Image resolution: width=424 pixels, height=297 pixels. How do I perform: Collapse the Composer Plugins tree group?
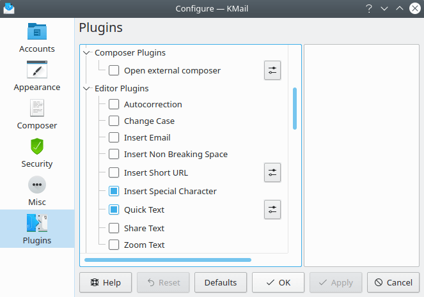(x=87, y=53)
